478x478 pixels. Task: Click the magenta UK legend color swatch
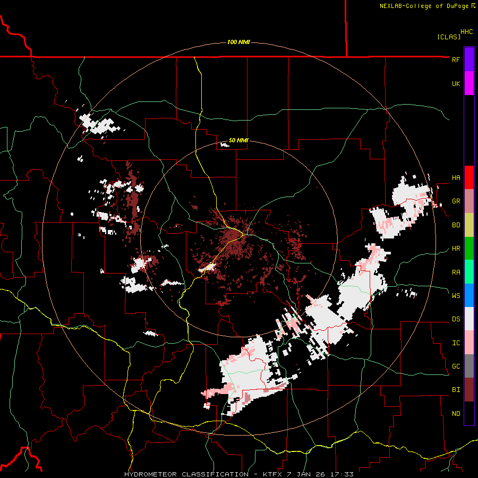(x=469, y=83)
